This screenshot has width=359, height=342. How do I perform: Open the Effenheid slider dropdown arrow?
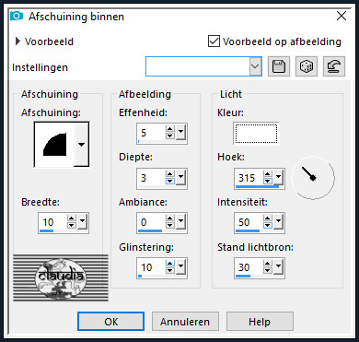click(180, 133)
